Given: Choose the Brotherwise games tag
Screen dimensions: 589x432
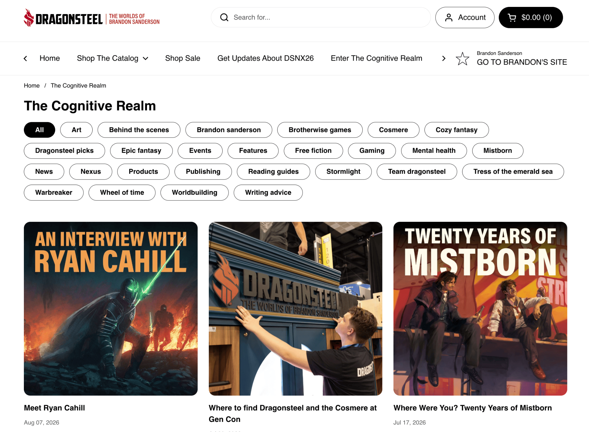Looking at the screenshot, I should tap(320, 130).
